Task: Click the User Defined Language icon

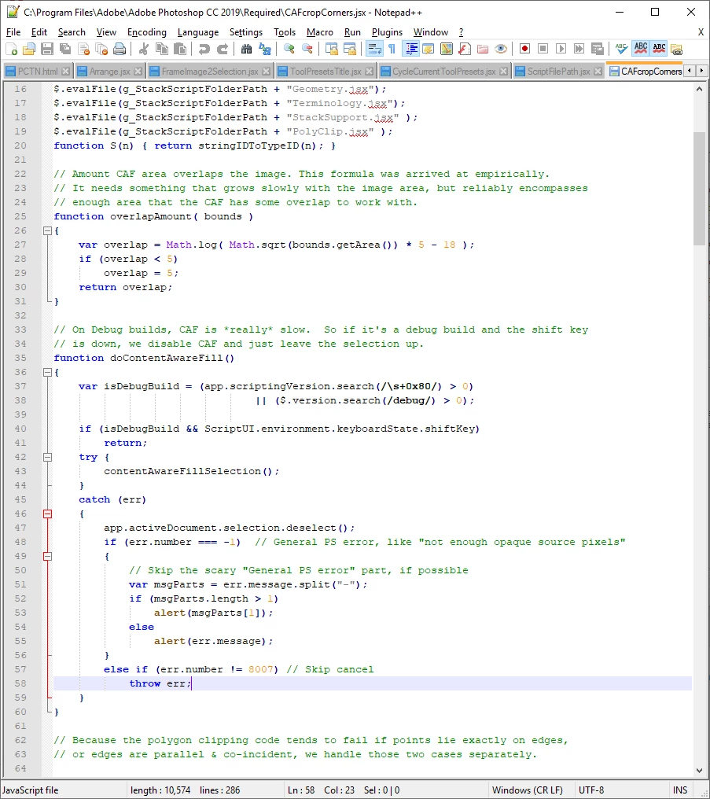Action: 428,49
